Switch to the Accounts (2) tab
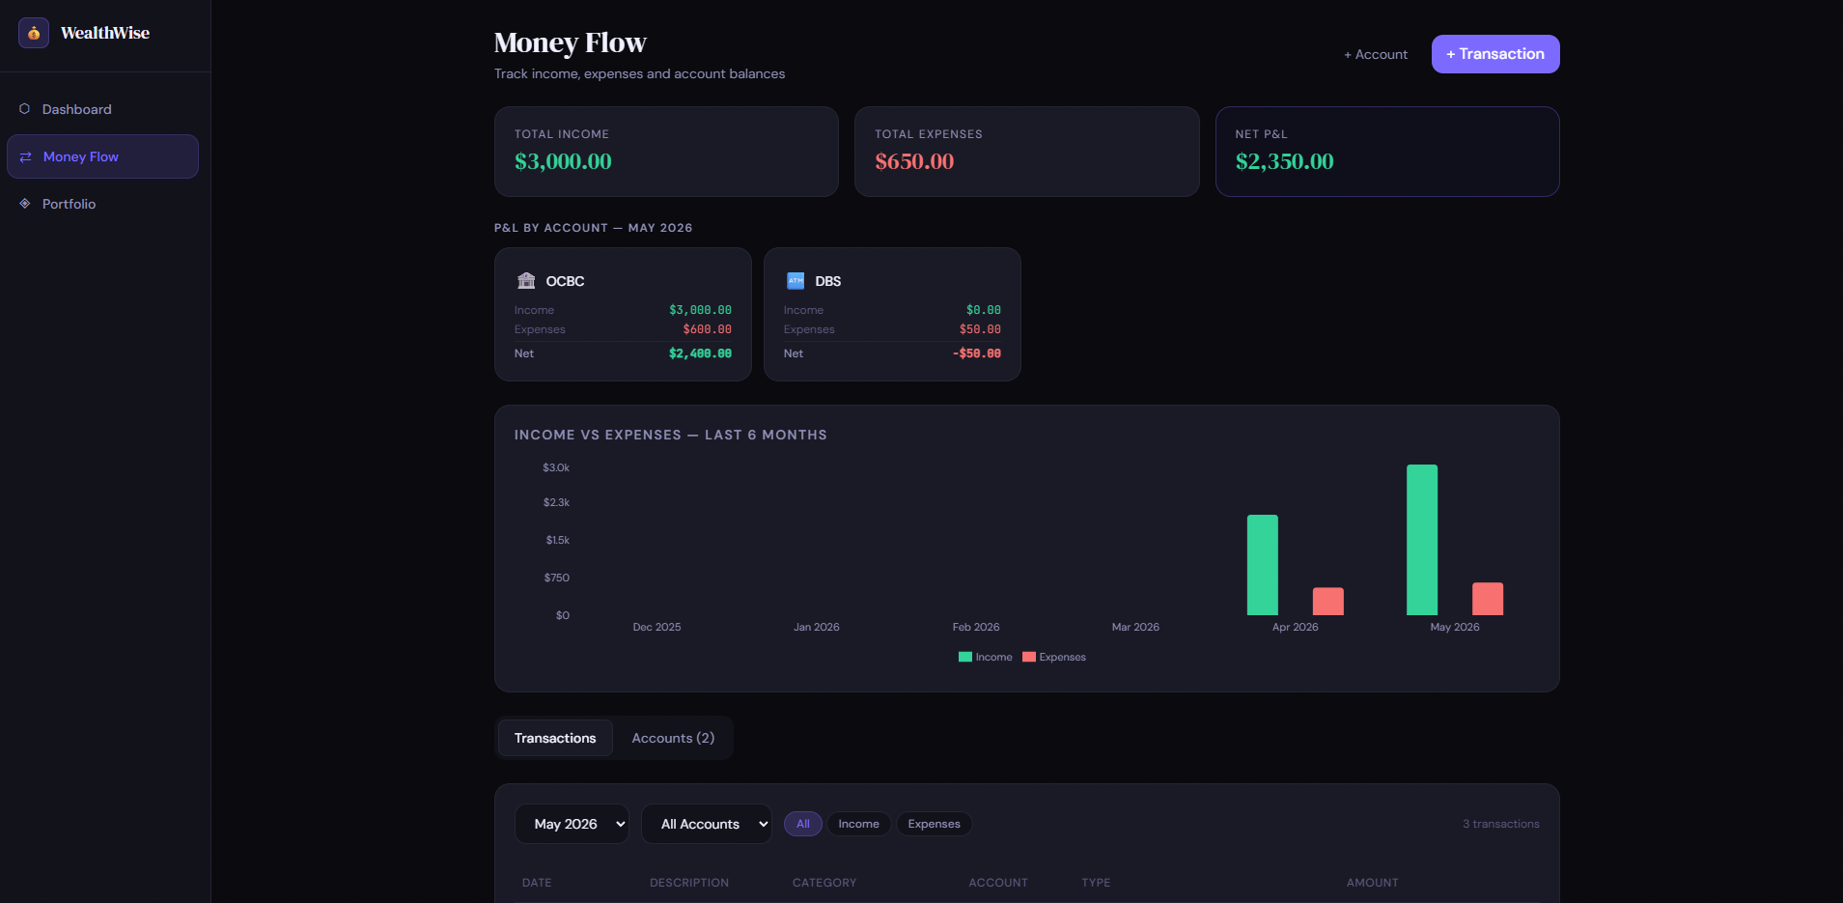Screen dimensions: 1843x903 (x=673, y=738)
